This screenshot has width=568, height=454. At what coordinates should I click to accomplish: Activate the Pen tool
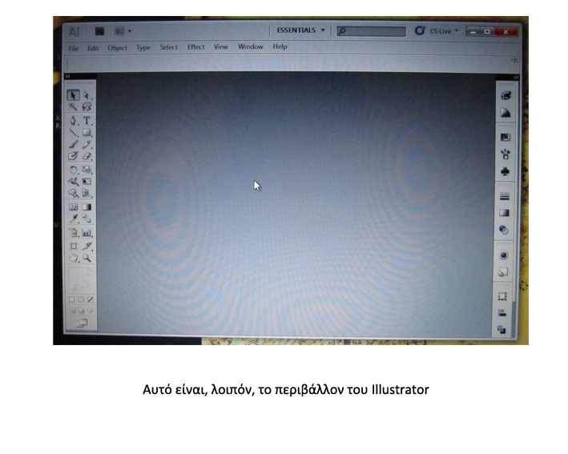point(73,120)
